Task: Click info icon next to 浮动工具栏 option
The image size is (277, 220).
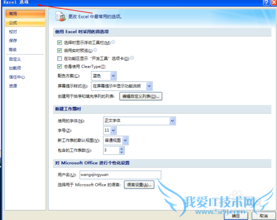Action: [113, 42]
